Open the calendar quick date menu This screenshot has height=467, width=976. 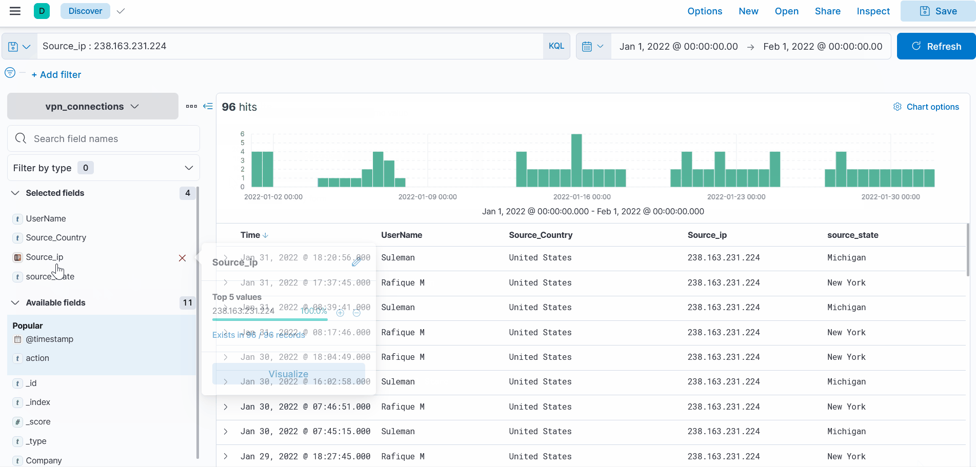(x=593, y=47)
